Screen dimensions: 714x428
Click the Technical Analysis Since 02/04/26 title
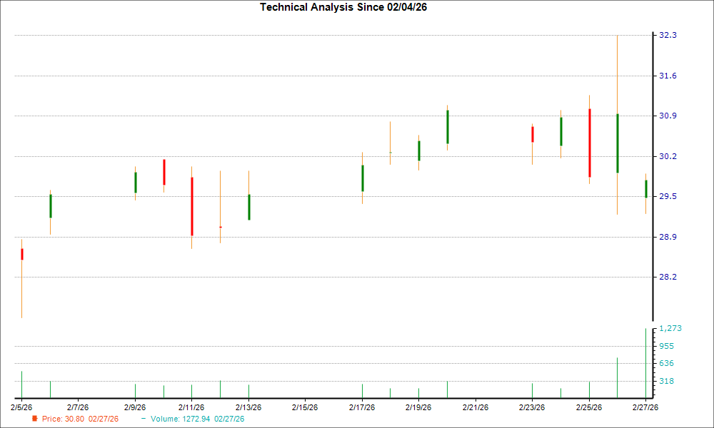click(x=343, y=7)
